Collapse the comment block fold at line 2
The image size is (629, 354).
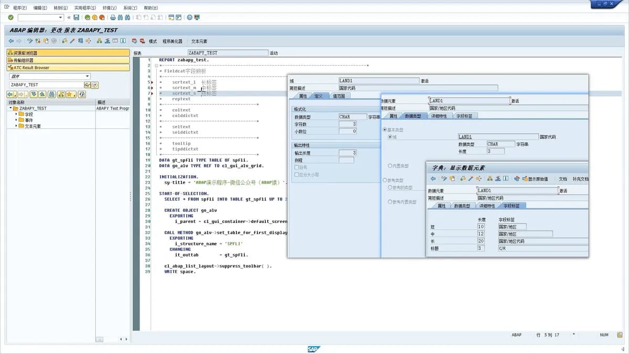click(x=156, y=66)
